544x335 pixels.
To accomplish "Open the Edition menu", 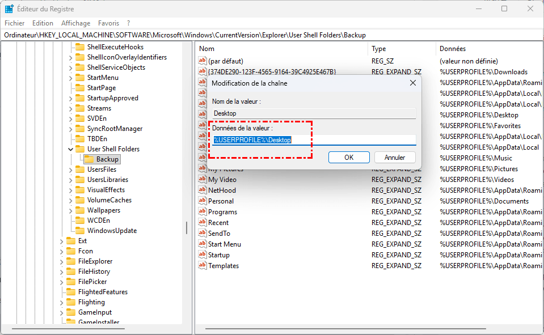I will click(x=43, y=23).
